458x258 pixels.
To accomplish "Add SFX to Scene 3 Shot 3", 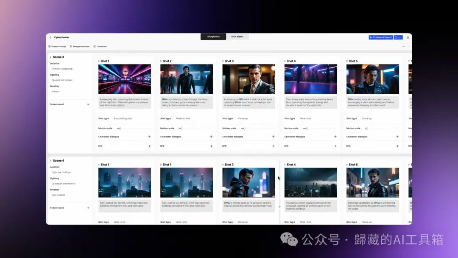I will pos(274,146).
